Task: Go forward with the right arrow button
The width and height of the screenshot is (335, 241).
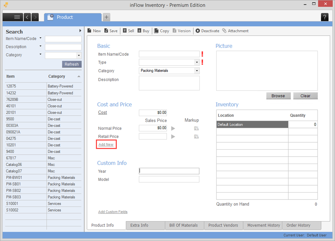Action: (x=35, y=17)
